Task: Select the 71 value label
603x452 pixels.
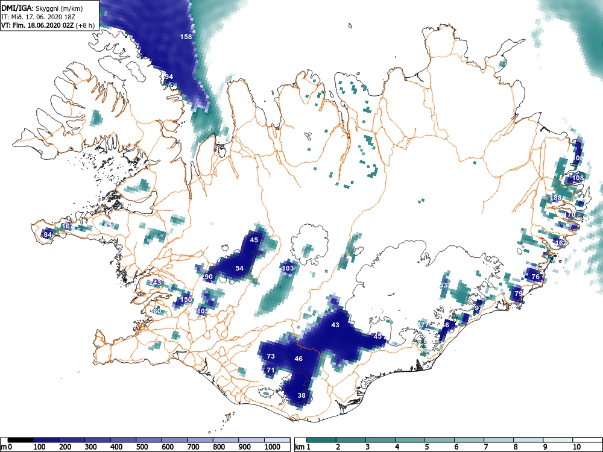Action: [x=271, y=371]
